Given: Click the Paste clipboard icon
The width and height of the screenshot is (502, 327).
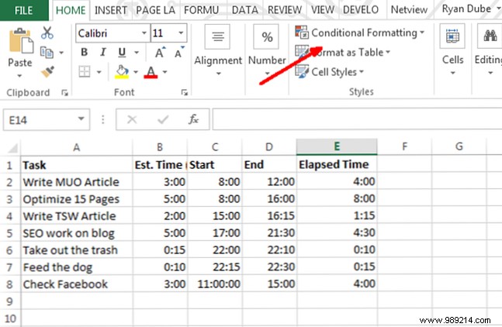Looking at the screenshot, I should click(20, 41).
